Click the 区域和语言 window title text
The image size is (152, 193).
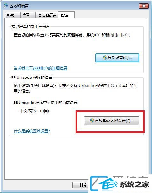(19, 6)
